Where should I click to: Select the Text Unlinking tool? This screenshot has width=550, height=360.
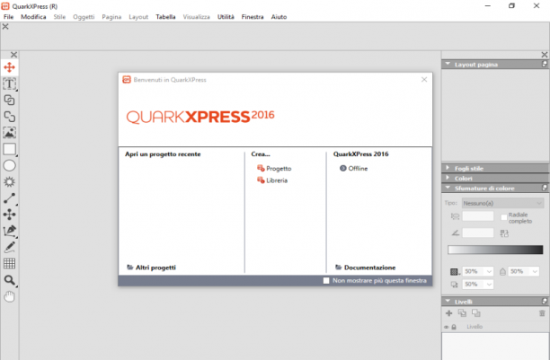pos(10,117)
